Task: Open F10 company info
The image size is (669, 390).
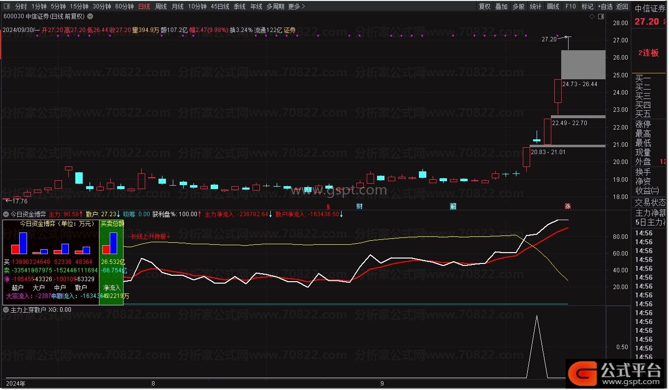Action: pos(571,7)
